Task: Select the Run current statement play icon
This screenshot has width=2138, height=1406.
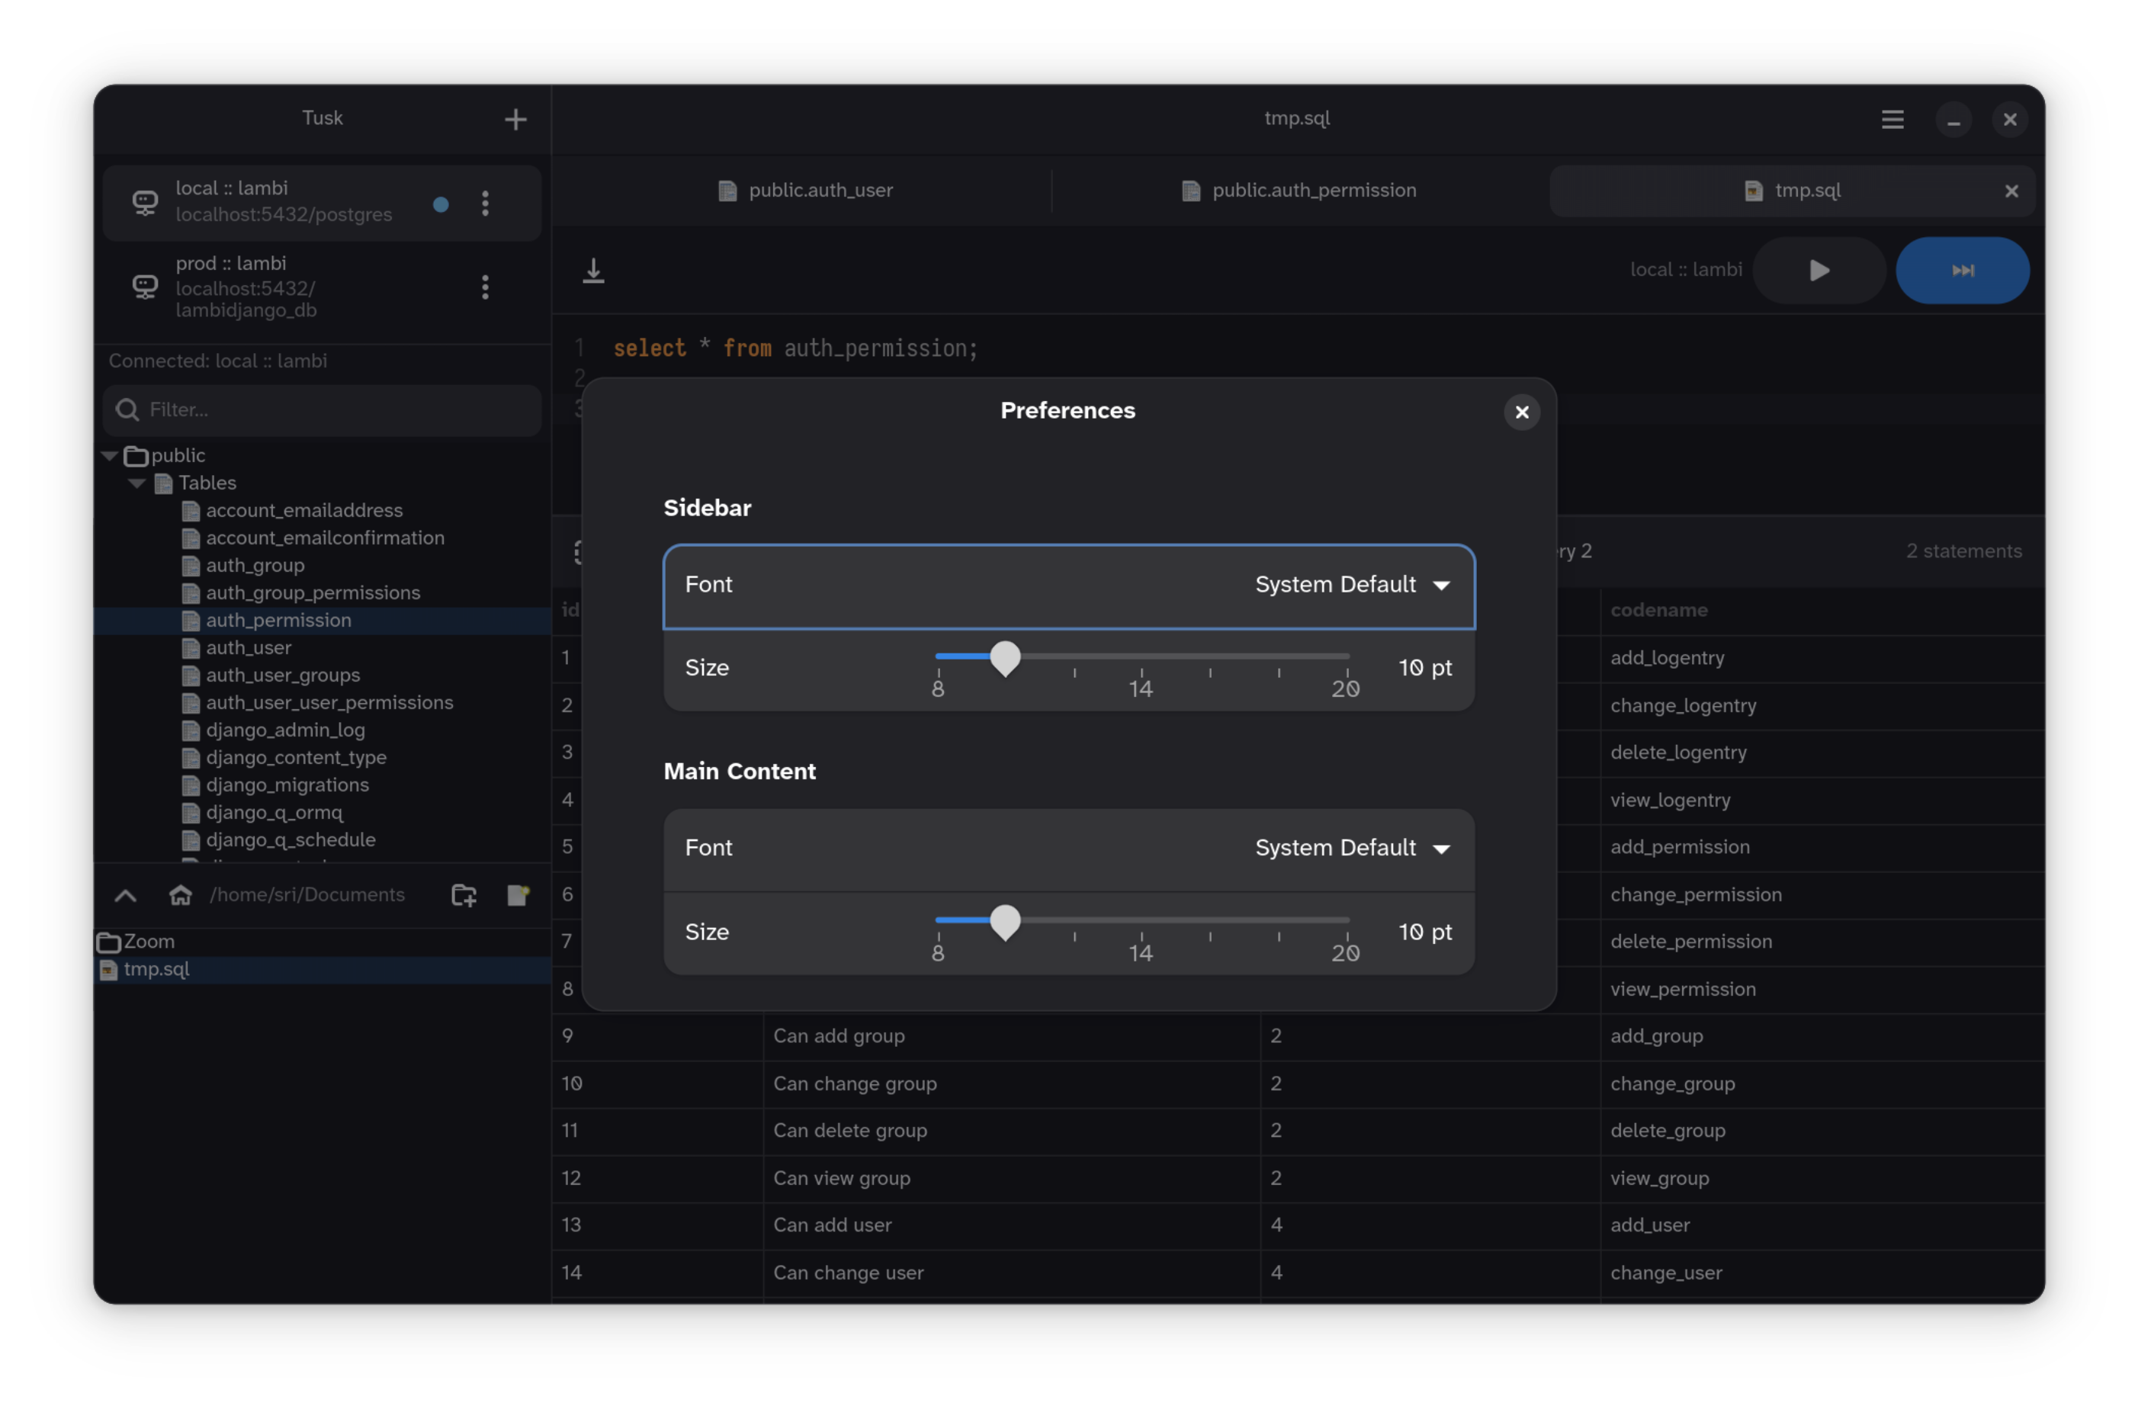Action: tap(1819, 269)
